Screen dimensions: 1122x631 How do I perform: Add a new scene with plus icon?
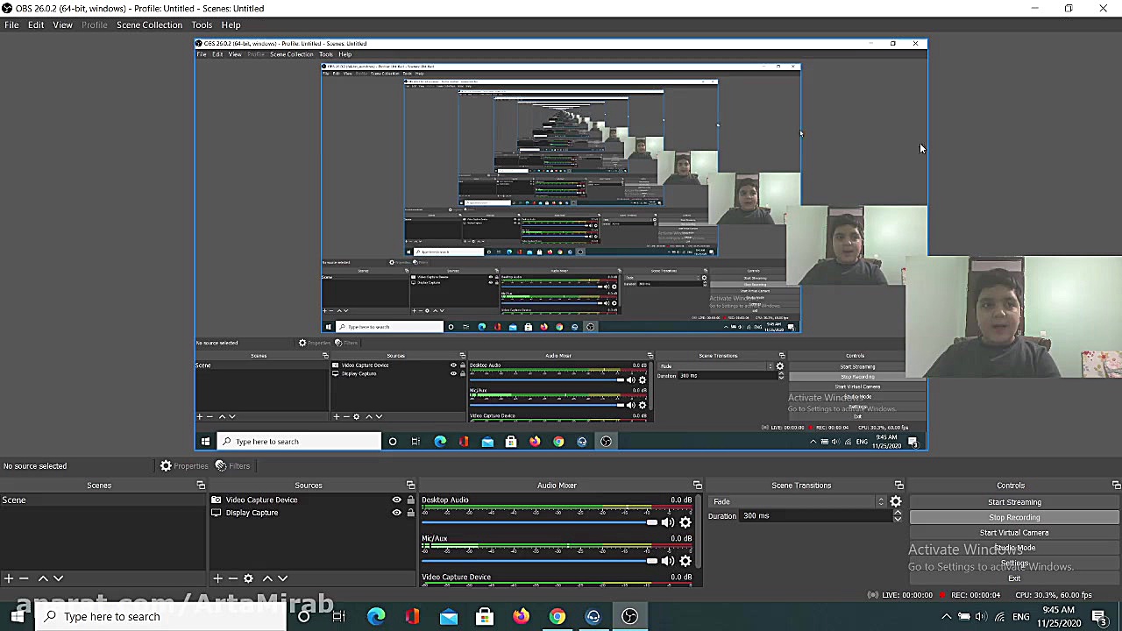[x=8, y=578]
